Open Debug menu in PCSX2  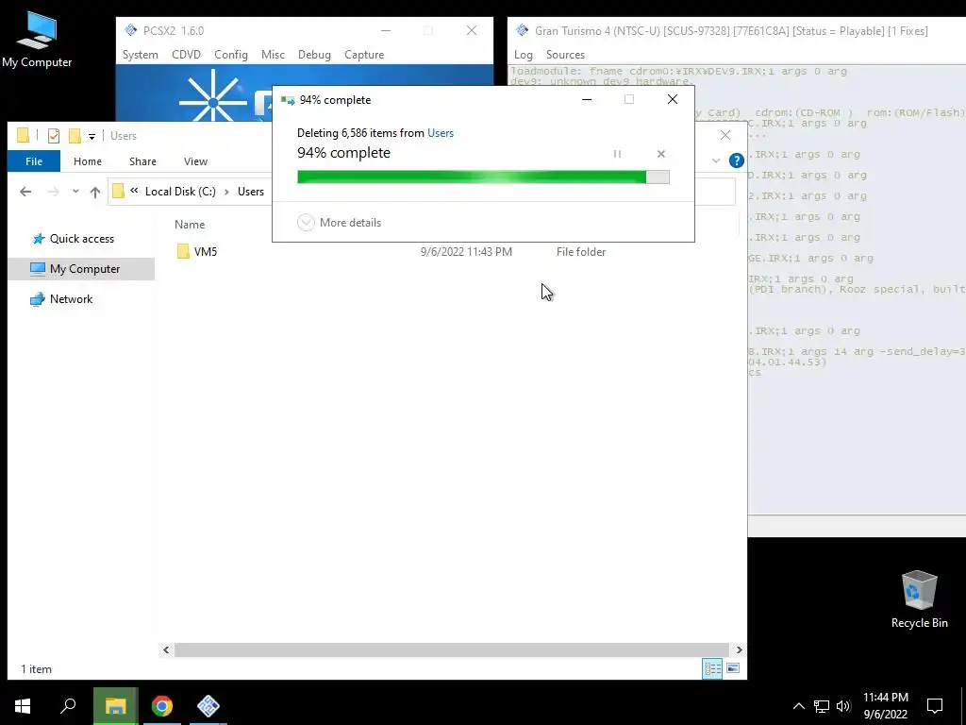[314, 54]
